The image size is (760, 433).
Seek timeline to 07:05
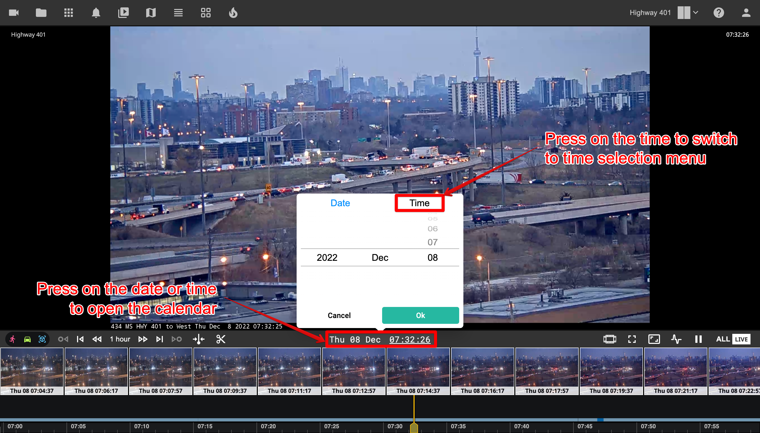click(x=78, y=426)
